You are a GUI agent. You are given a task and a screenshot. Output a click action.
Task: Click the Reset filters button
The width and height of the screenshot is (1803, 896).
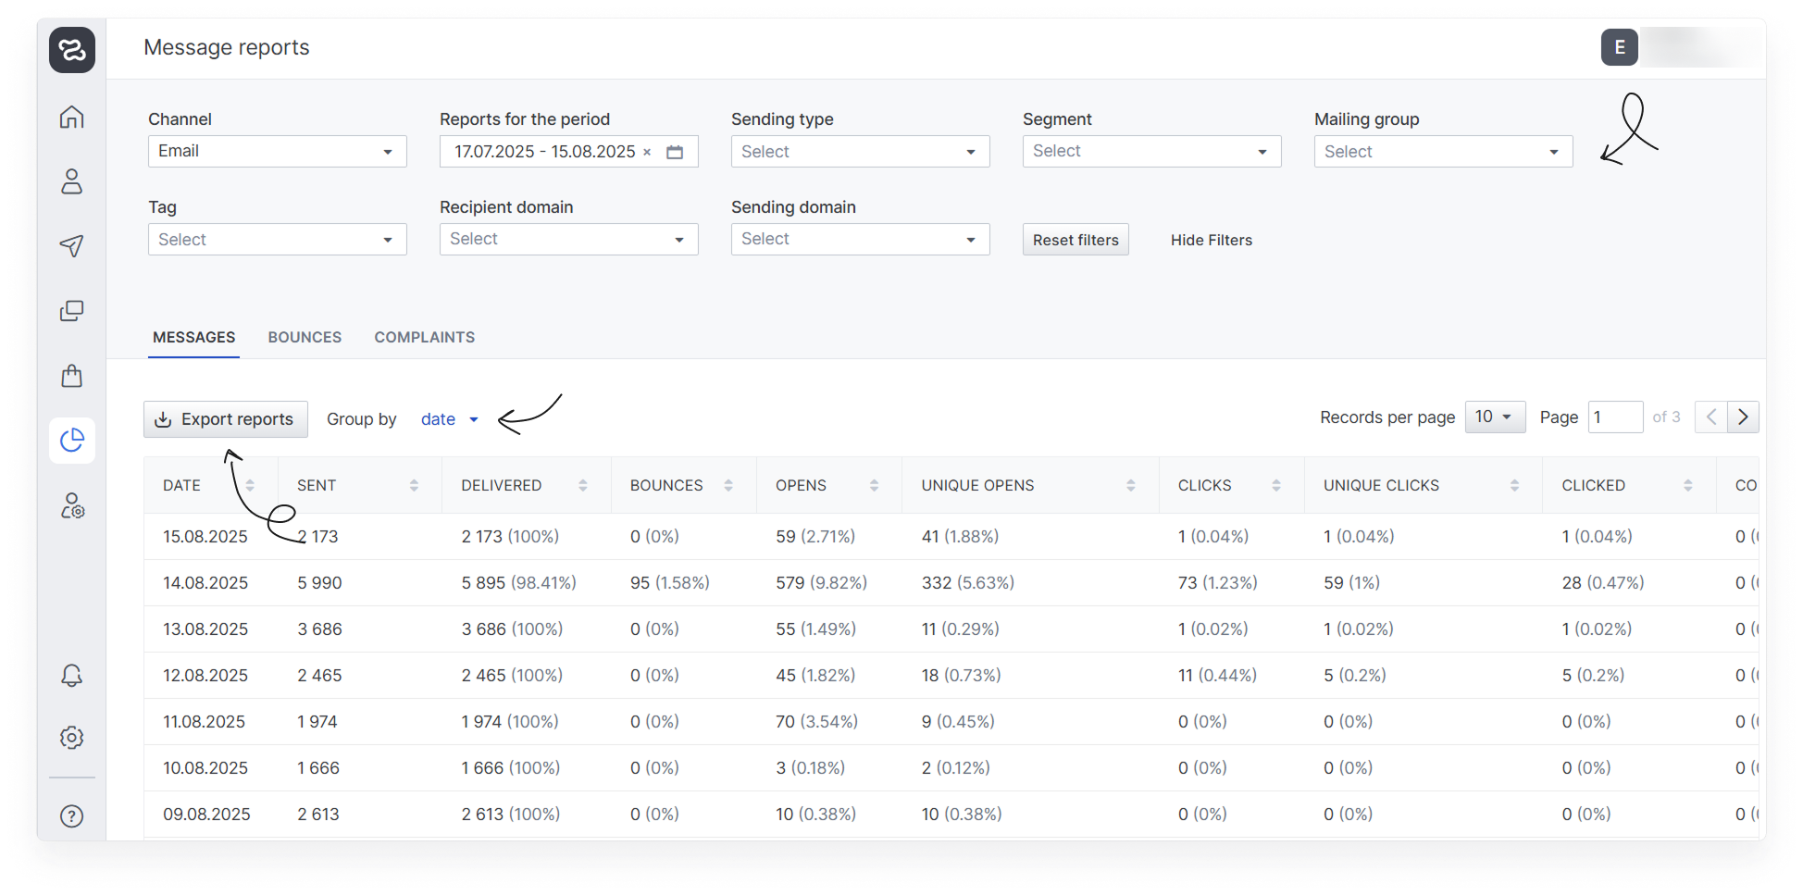click(x=1075, y=240)
